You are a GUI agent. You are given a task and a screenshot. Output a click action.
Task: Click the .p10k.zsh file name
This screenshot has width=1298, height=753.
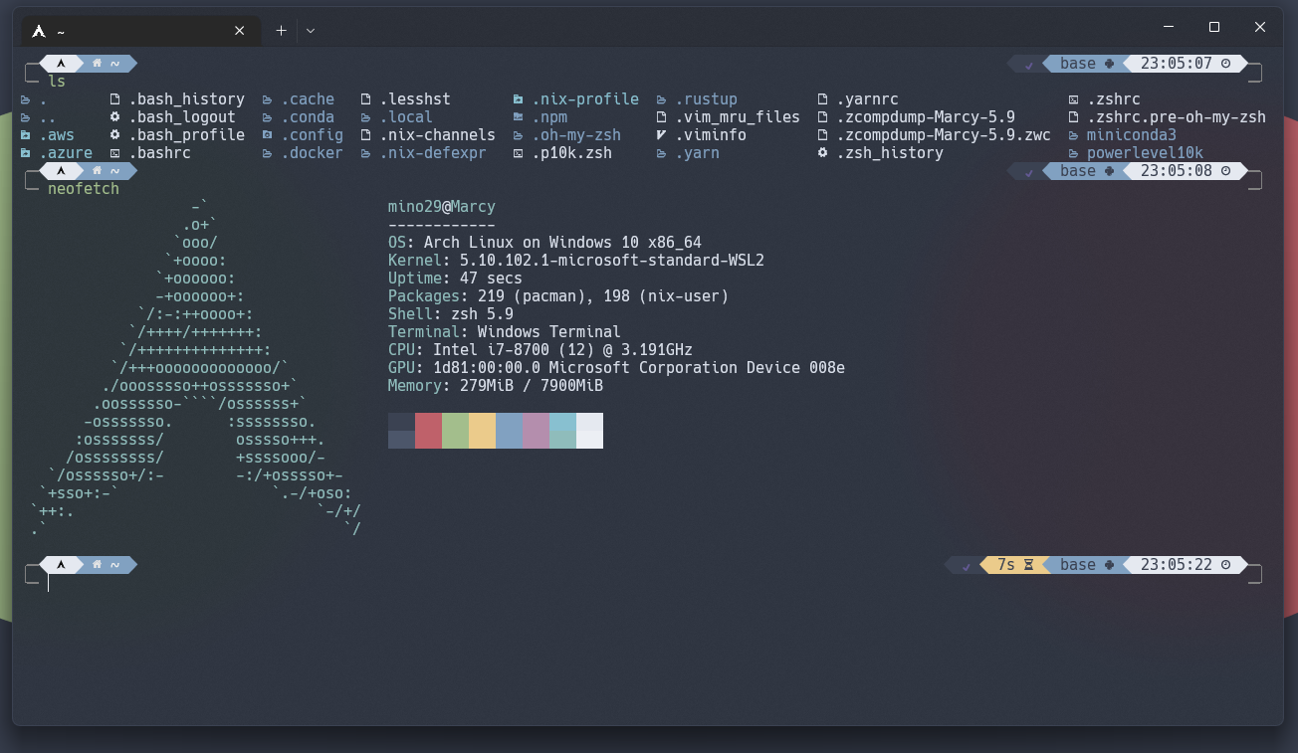point(571,153)
